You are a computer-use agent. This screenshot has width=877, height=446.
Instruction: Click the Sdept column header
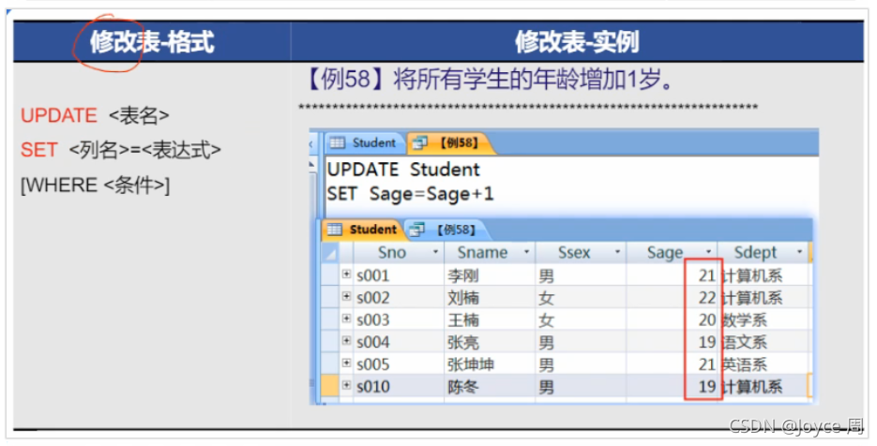tap(764, 253)
